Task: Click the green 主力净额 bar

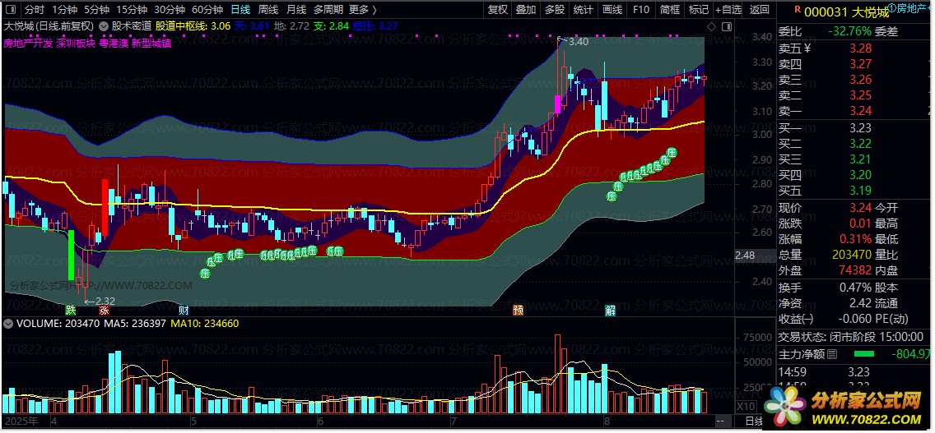Action: coord(863,355)
